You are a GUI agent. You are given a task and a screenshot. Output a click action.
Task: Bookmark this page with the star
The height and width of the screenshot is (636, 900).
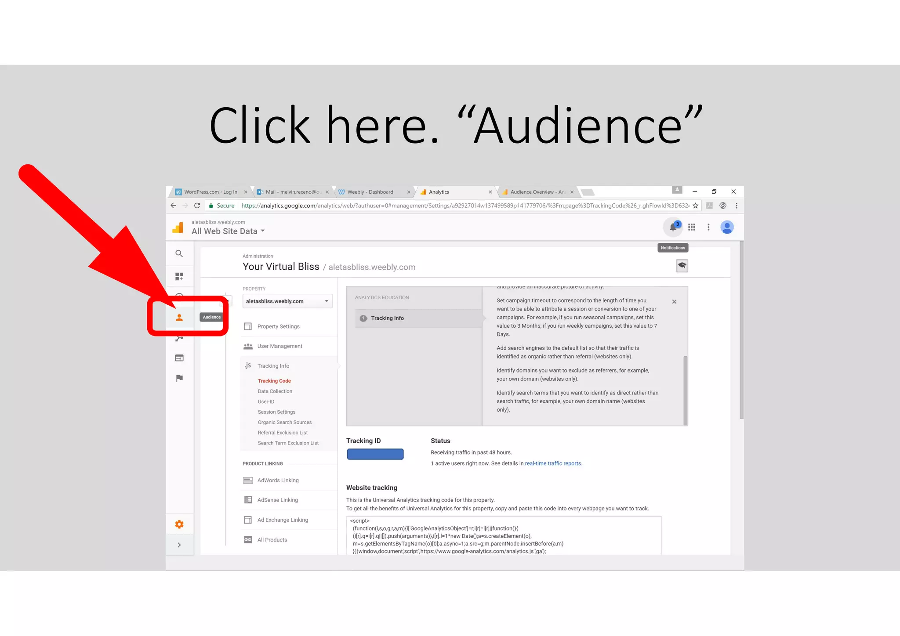695,206
